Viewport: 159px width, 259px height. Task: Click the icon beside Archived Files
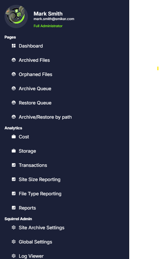pyautogui.click(x=14, y=60)
